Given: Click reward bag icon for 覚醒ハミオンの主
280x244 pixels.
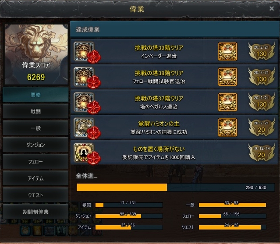Looking at the screenshot, I should pos(227,127).
